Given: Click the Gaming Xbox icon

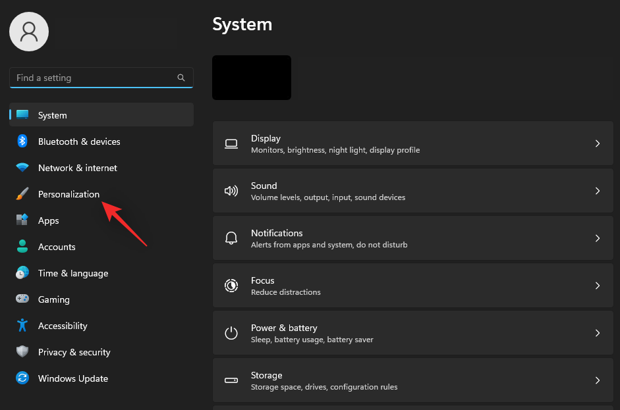Looking at the screenshot, I should point(22,299).
